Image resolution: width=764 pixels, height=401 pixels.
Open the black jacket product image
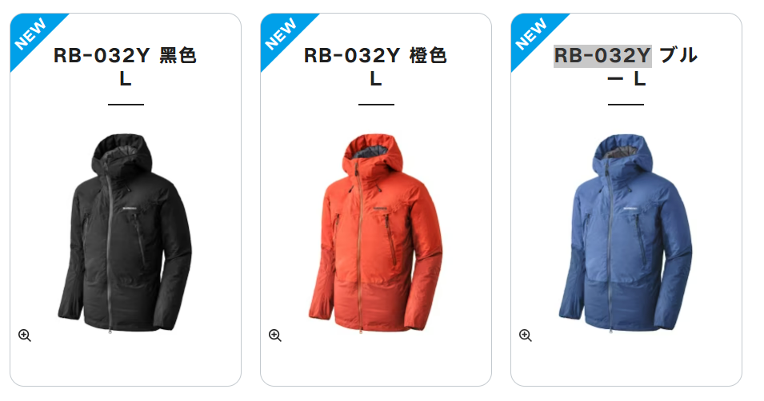pos(126,233)
